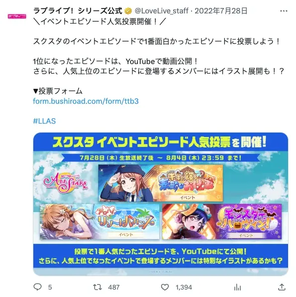Viewport: 296px width, 297px height.
Task: Open the three-dot more options menu
Action: (284, 11)
